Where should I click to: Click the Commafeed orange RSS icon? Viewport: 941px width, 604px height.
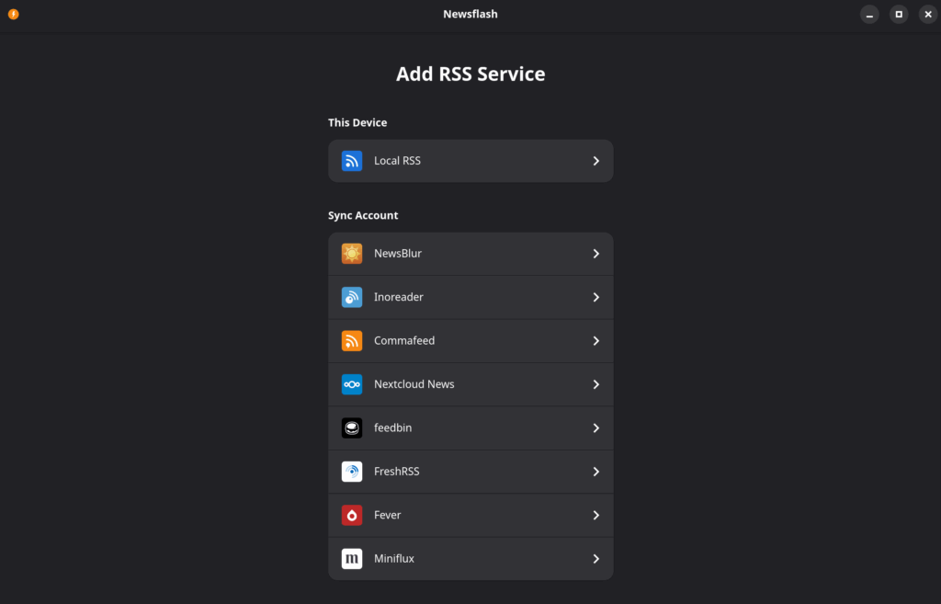pyautogui.click(x=352, y=340)
